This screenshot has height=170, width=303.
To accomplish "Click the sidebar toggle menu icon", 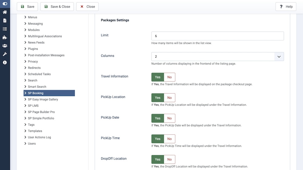I will pos(5,4).
